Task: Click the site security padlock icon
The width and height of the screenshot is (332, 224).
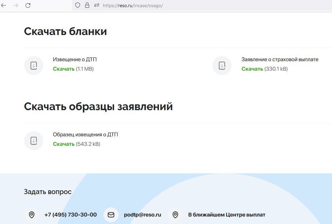Action: pyautogui.click(x=87, y=5)
